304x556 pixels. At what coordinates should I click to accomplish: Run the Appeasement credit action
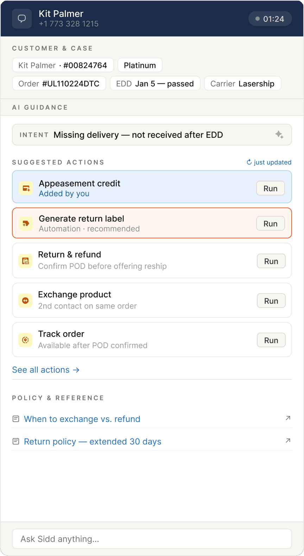pos(270,188)
